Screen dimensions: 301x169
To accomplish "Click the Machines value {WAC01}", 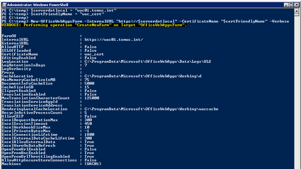I will tap(93, 164).
